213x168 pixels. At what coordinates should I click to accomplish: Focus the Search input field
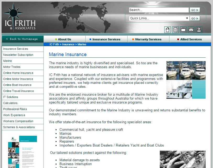pyautogui.click(x=159, y=10)
